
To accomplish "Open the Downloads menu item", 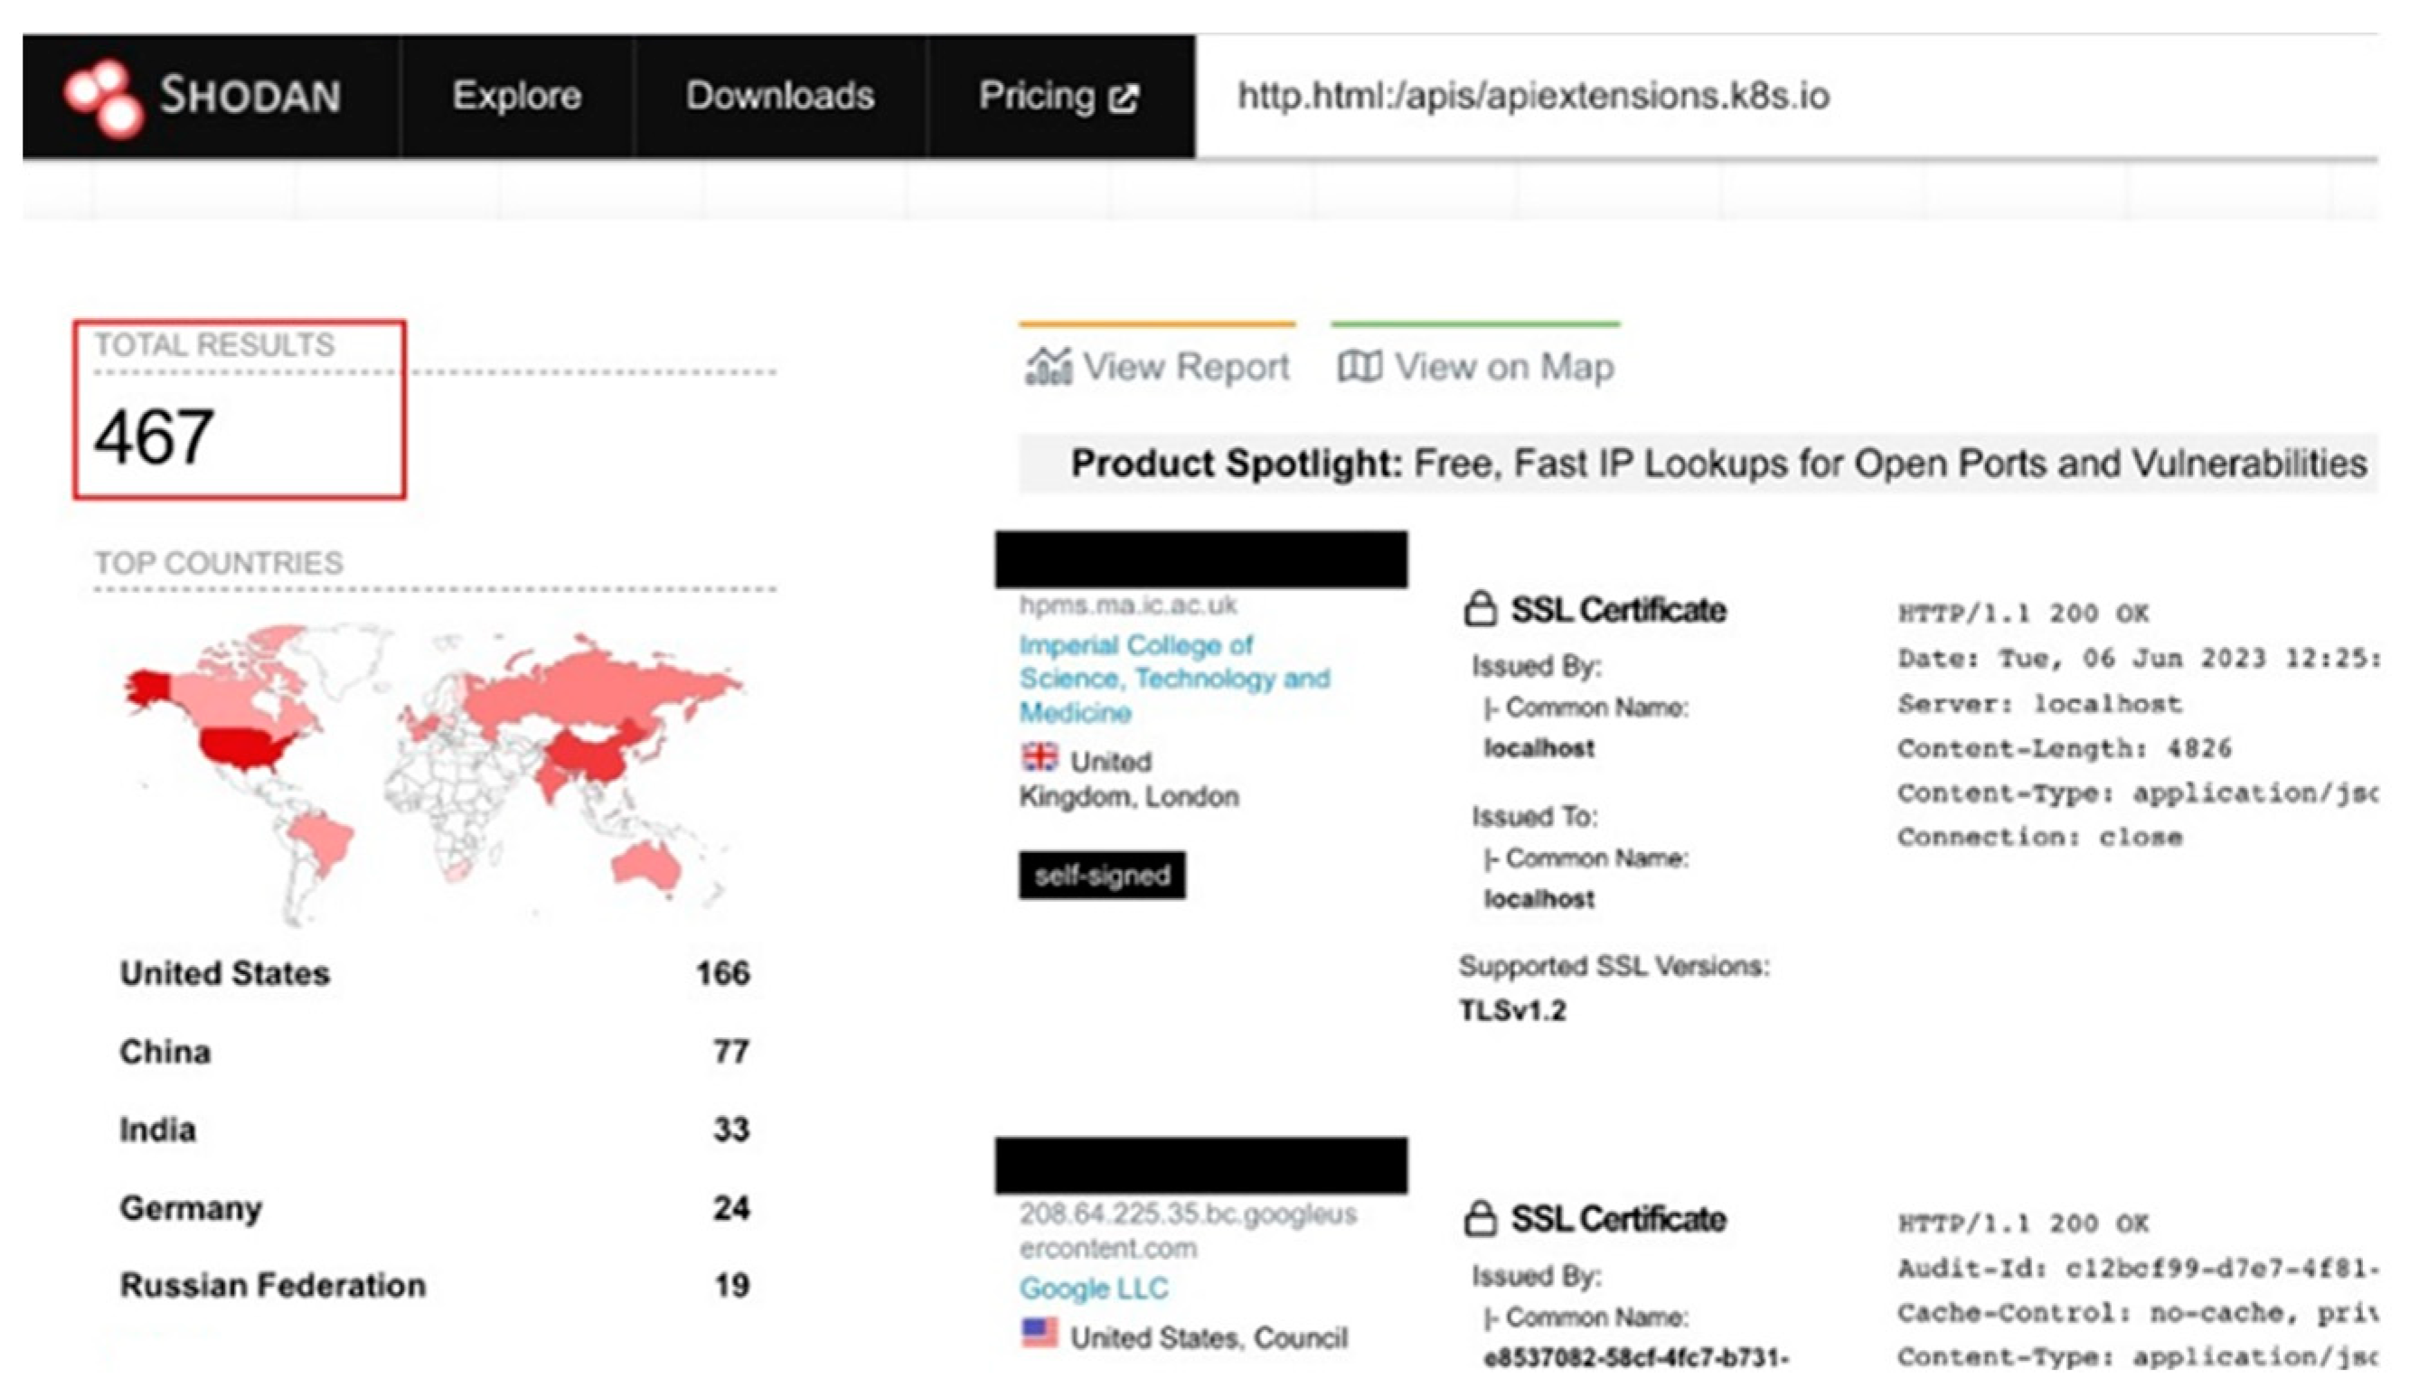I will (x=779, y=96).
